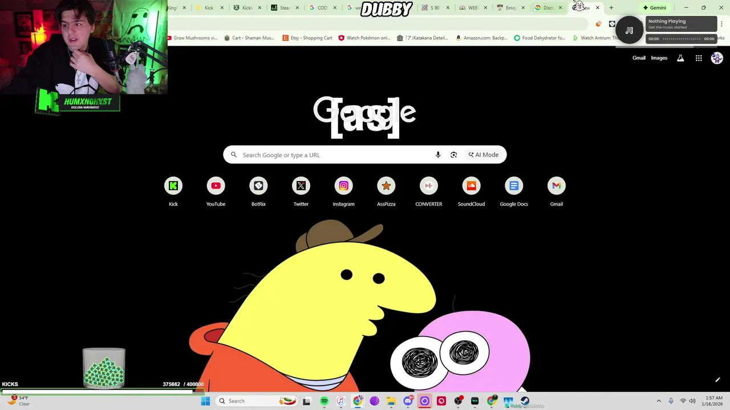Open the Gmail shortcut tile
The width and height of the screenshot is (730, 410).
point(556,192)
